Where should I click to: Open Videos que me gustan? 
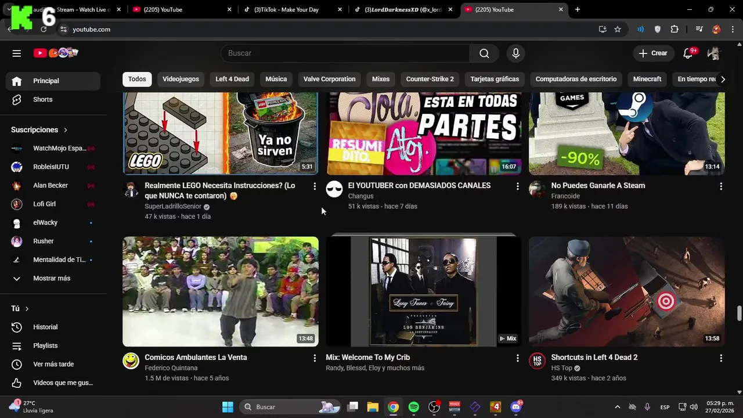(x=53, y=383)
